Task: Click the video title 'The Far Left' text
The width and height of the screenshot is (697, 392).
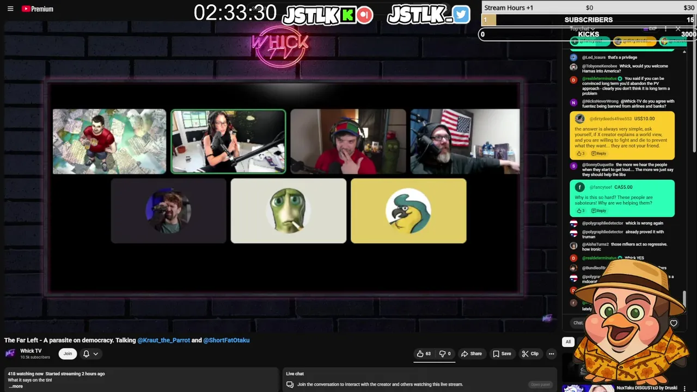Action: click(x=127, y=340)
